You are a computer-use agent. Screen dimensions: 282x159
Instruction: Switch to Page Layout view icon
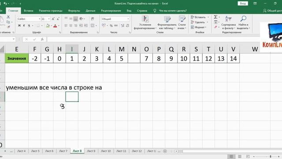pyautogui.click(x=240, y=156)
